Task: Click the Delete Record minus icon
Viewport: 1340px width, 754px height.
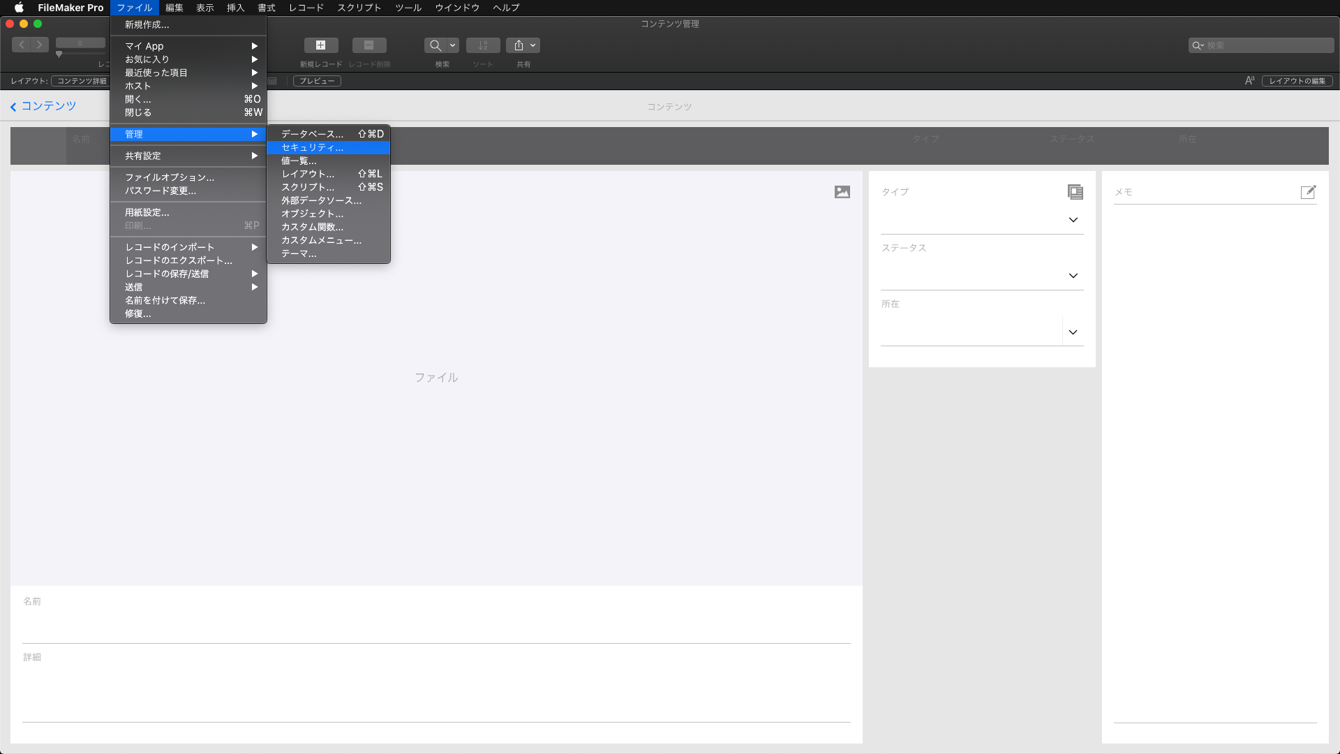Action: [x=369, y=45]
